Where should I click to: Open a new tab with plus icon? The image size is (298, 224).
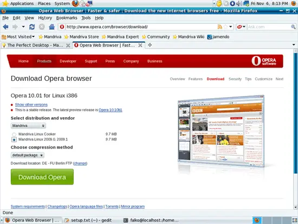click(x=150, y=45)
